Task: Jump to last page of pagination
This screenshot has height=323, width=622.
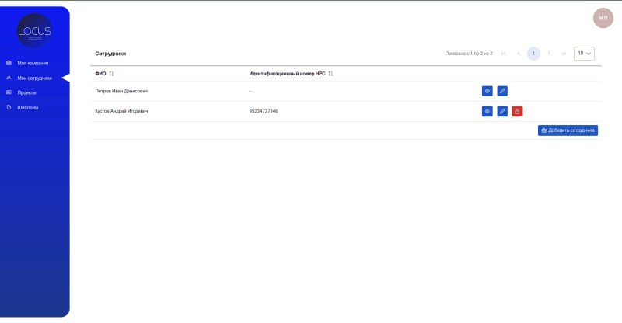Action: click(564, 54)
